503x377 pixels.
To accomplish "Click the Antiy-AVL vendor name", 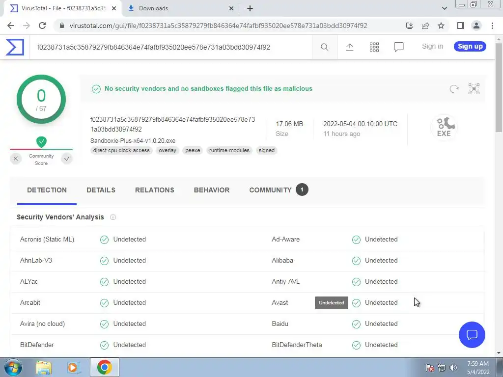I will 285,281.
